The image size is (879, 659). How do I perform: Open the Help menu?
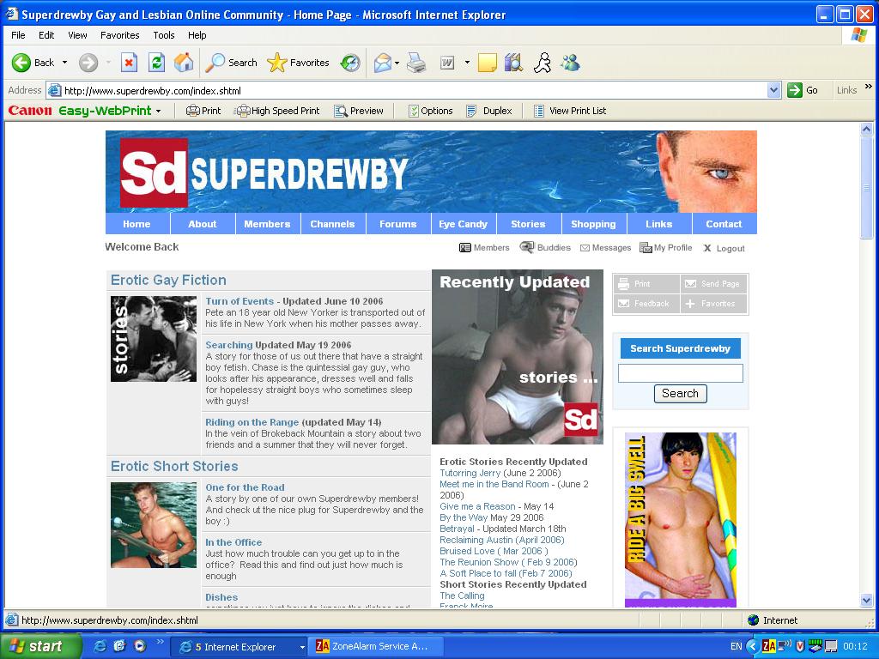[x=197, y=35]
